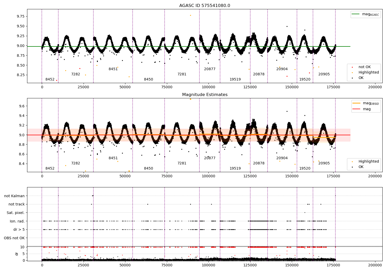Click OBSID label 20905 in Magnitude Estimates plot
This screenshot has width=387, height=271.
(x=324, y=163)
